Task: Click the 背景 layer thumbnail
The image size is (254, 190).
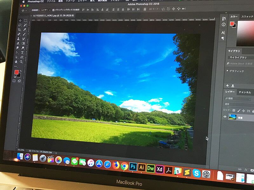Action: click(x=232, y=117)
